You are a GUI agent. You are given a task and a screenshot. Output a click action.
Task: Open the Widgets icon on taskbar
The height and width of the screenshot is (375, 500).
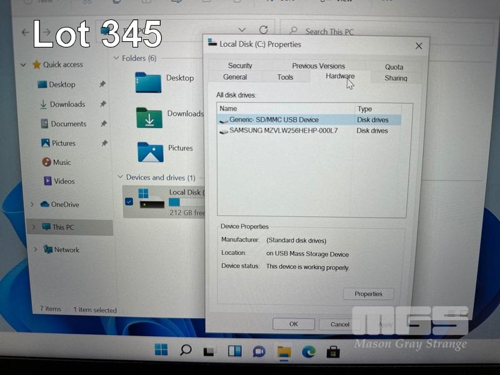pyautogui.click(x=234, y=351)
